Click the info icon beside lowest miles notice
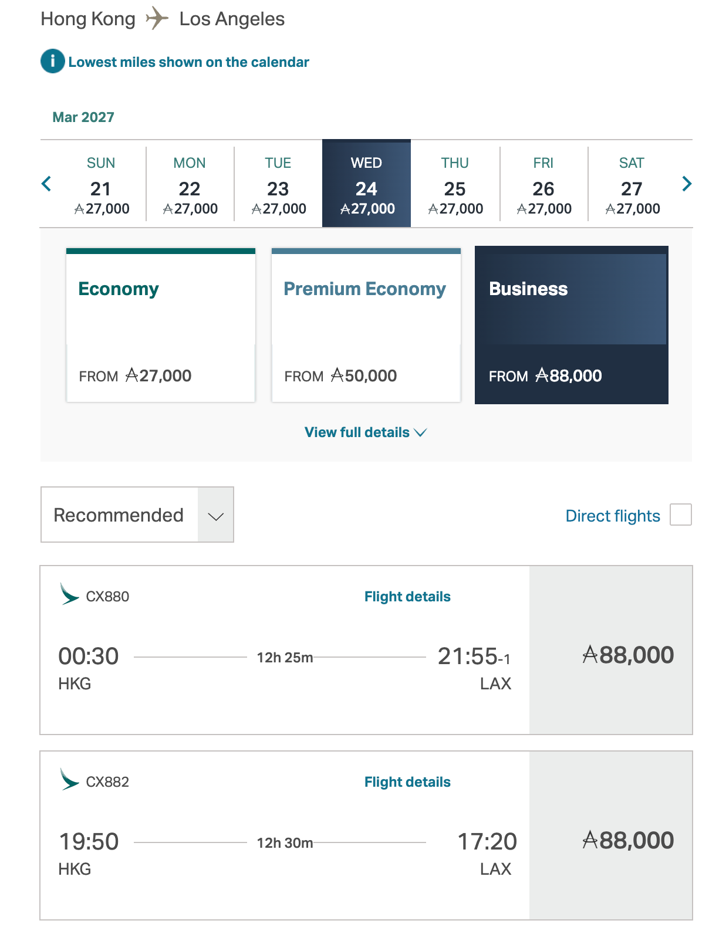This screenshot has height=934, width=709. click(x=53, y=61)
